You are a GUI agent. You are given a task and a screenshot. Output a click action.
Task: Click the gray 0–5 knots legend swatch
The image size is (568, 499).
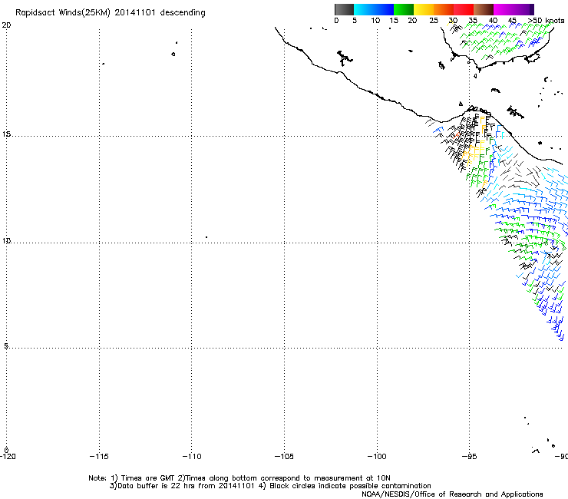click(344, 9)
